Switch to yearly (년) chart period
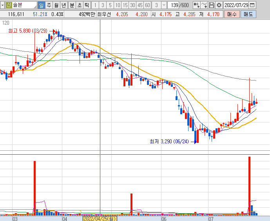 tap(64, 5)
